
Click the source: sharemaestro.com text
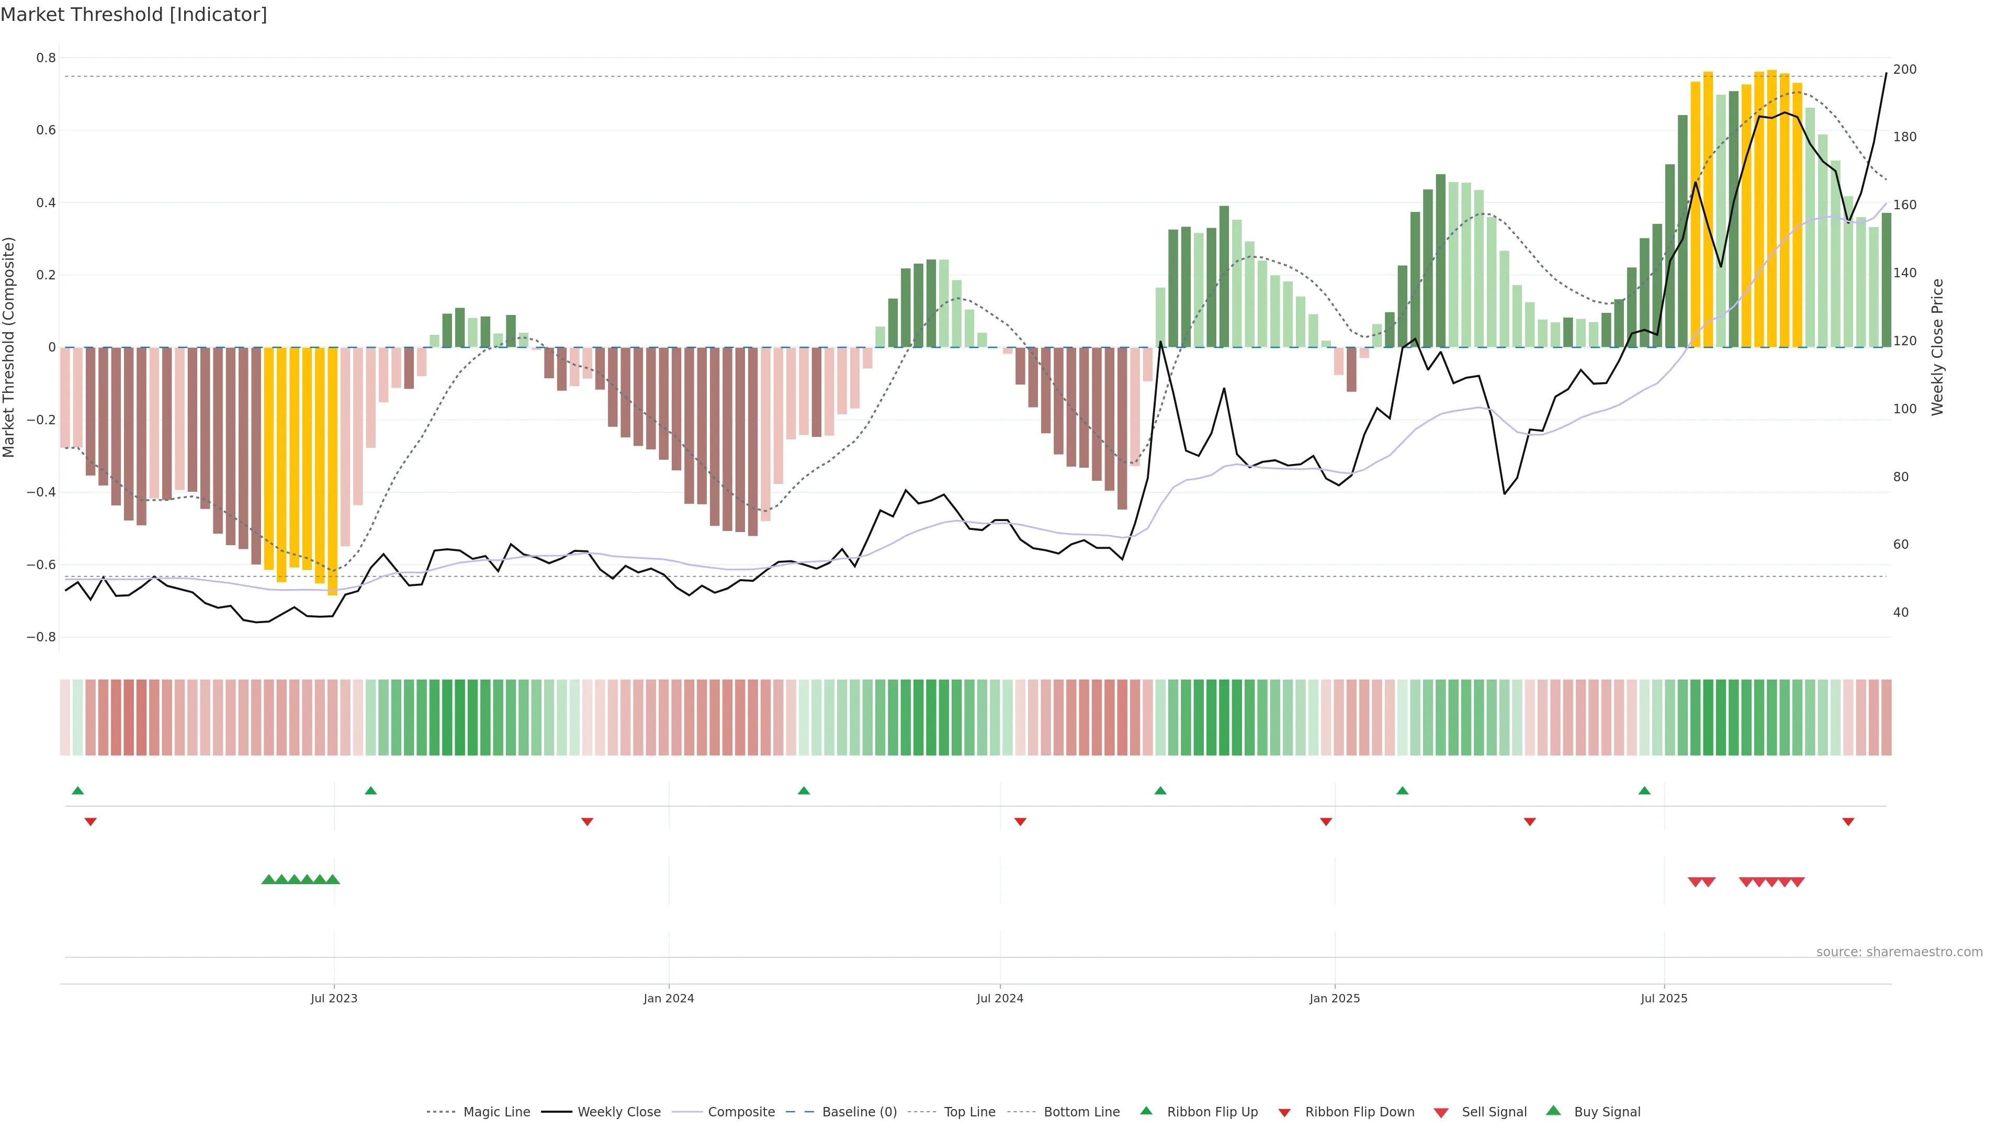coord(1899,952)
